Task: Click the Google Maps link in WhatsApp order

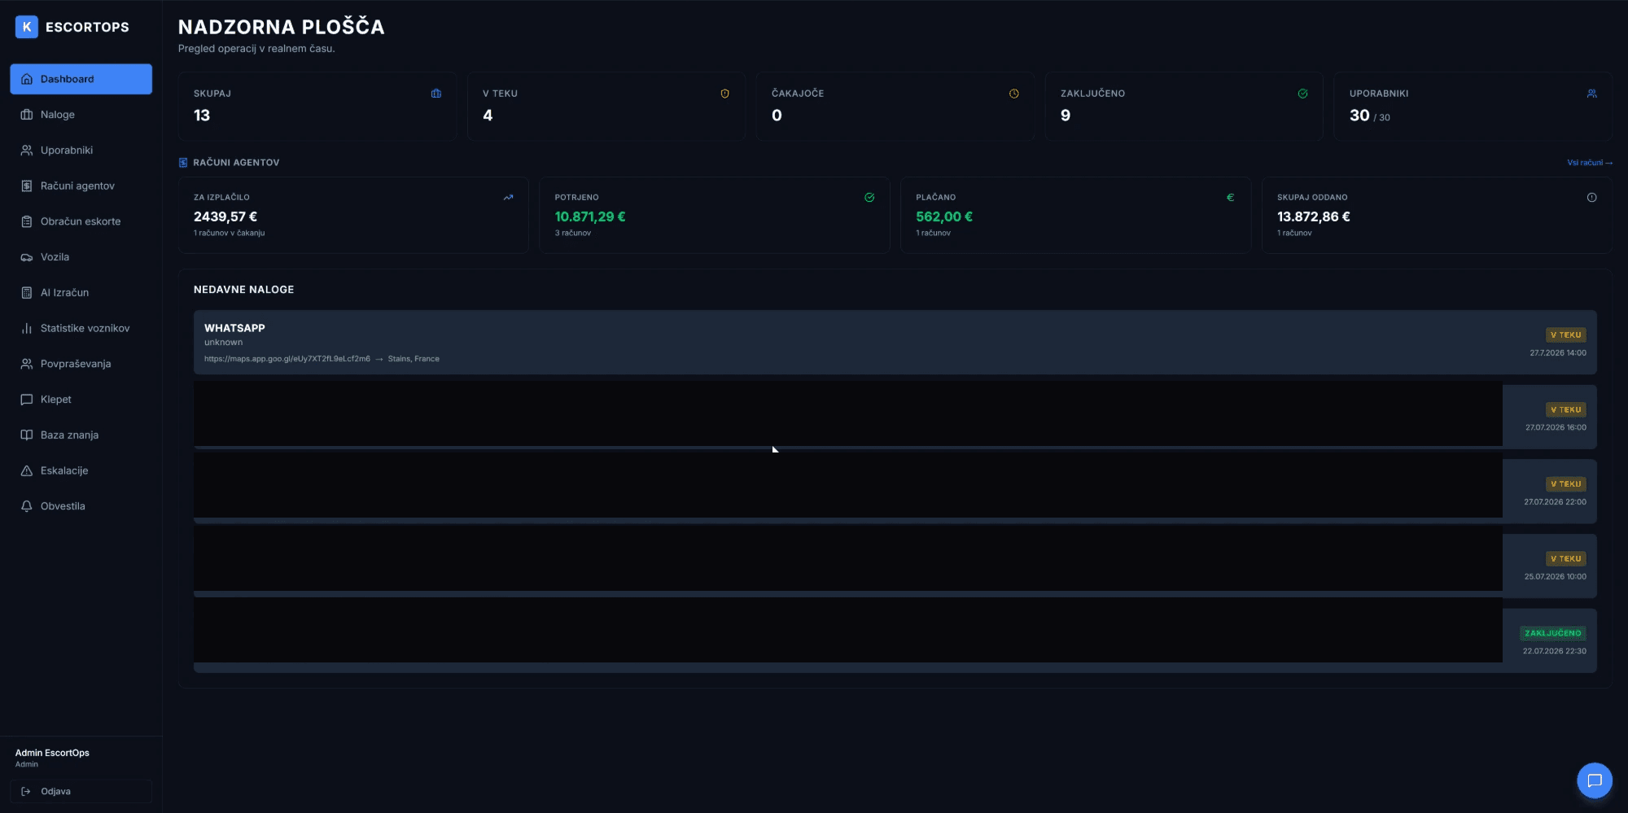Action: tap(287, 359)
